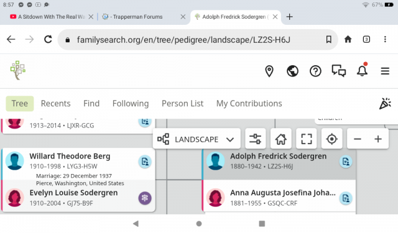Open Adolph Fredrick Sodergren's name link
398x233 pixels.
(x=279, y=156)
